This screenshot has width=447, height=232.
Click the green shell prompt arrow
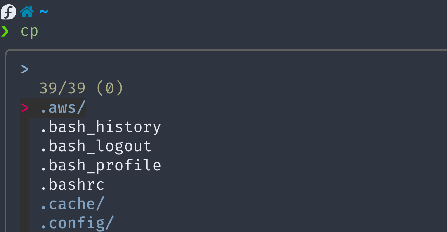5,31
